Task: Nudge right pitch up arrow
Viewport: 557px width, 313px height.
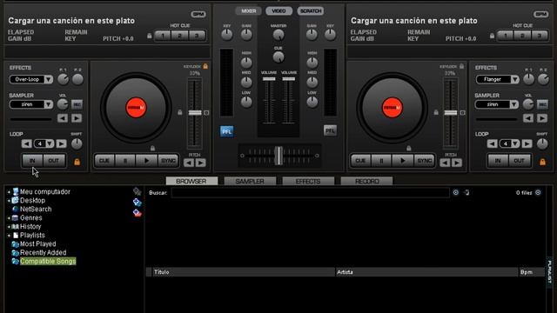Action: 457,163
